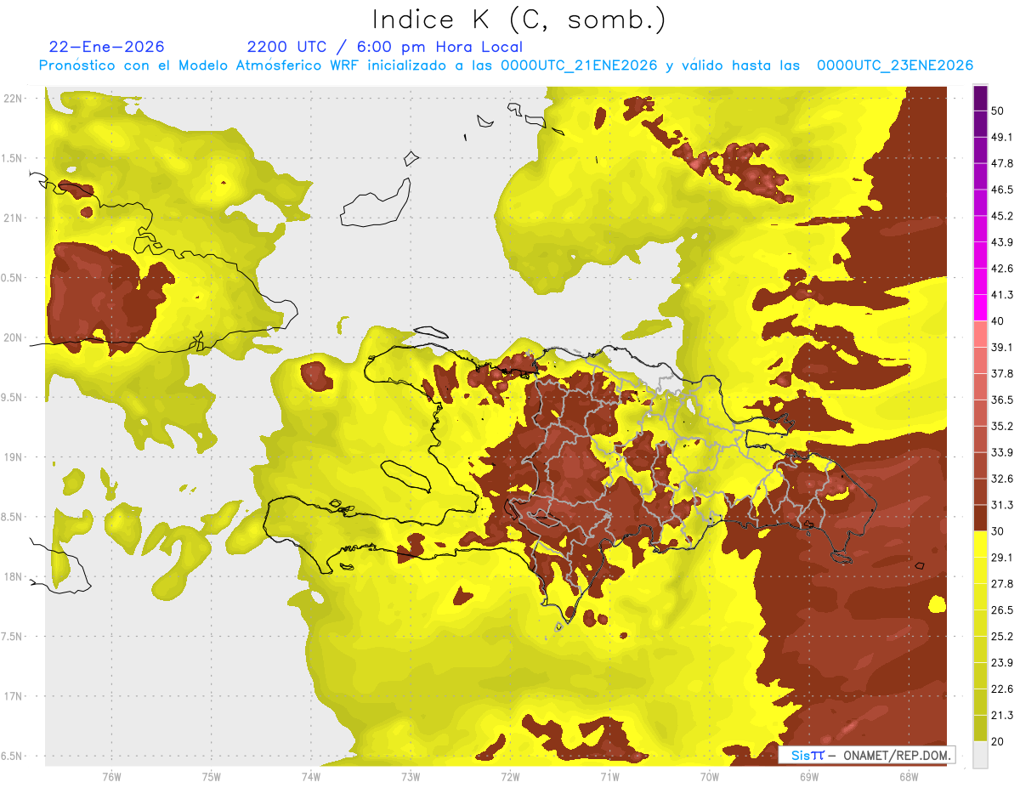Click the colorbar value '25.2'
The width and height of the screenshot is (1020, 788).
[1002, 636]
